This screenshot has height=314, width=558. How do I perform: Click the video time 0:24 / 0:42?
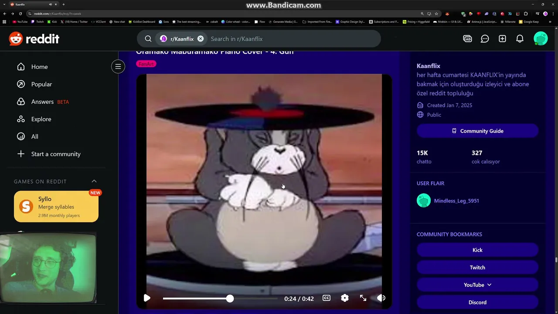click(x=299, y=299)
